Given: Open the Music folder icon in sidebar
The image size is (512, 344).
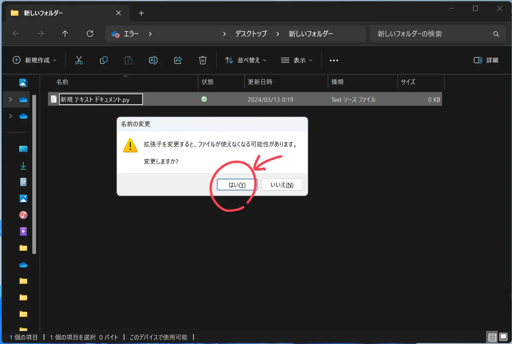Looking at the screenshot, I should (23, 215).
